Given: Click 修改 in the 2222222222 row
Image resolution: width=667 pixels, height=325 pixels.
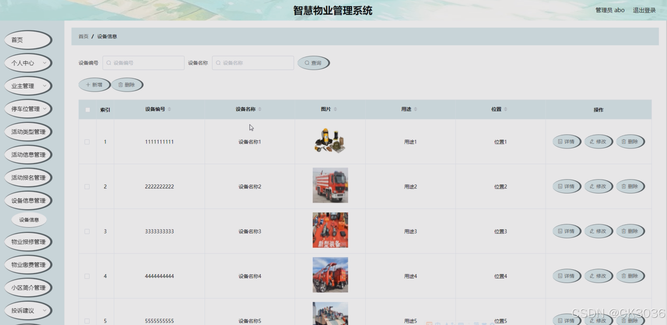Looking at the screenshot, I should click(x=599, y=186).
